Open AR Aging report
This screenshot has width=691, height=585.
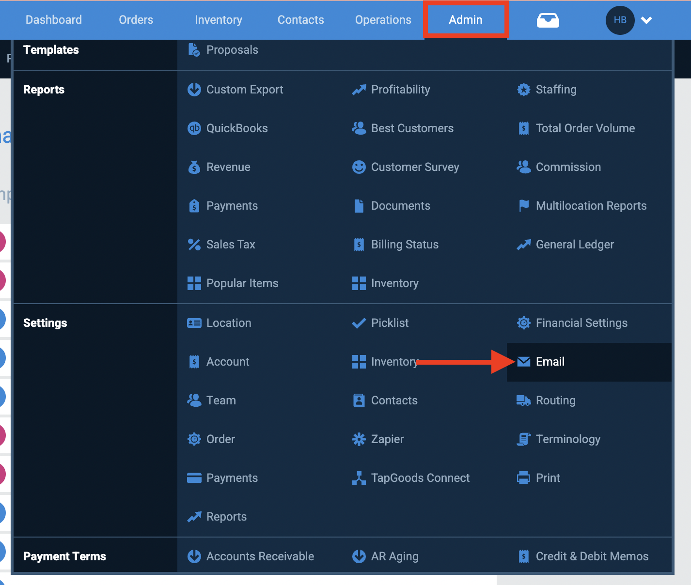coord(395,556)
